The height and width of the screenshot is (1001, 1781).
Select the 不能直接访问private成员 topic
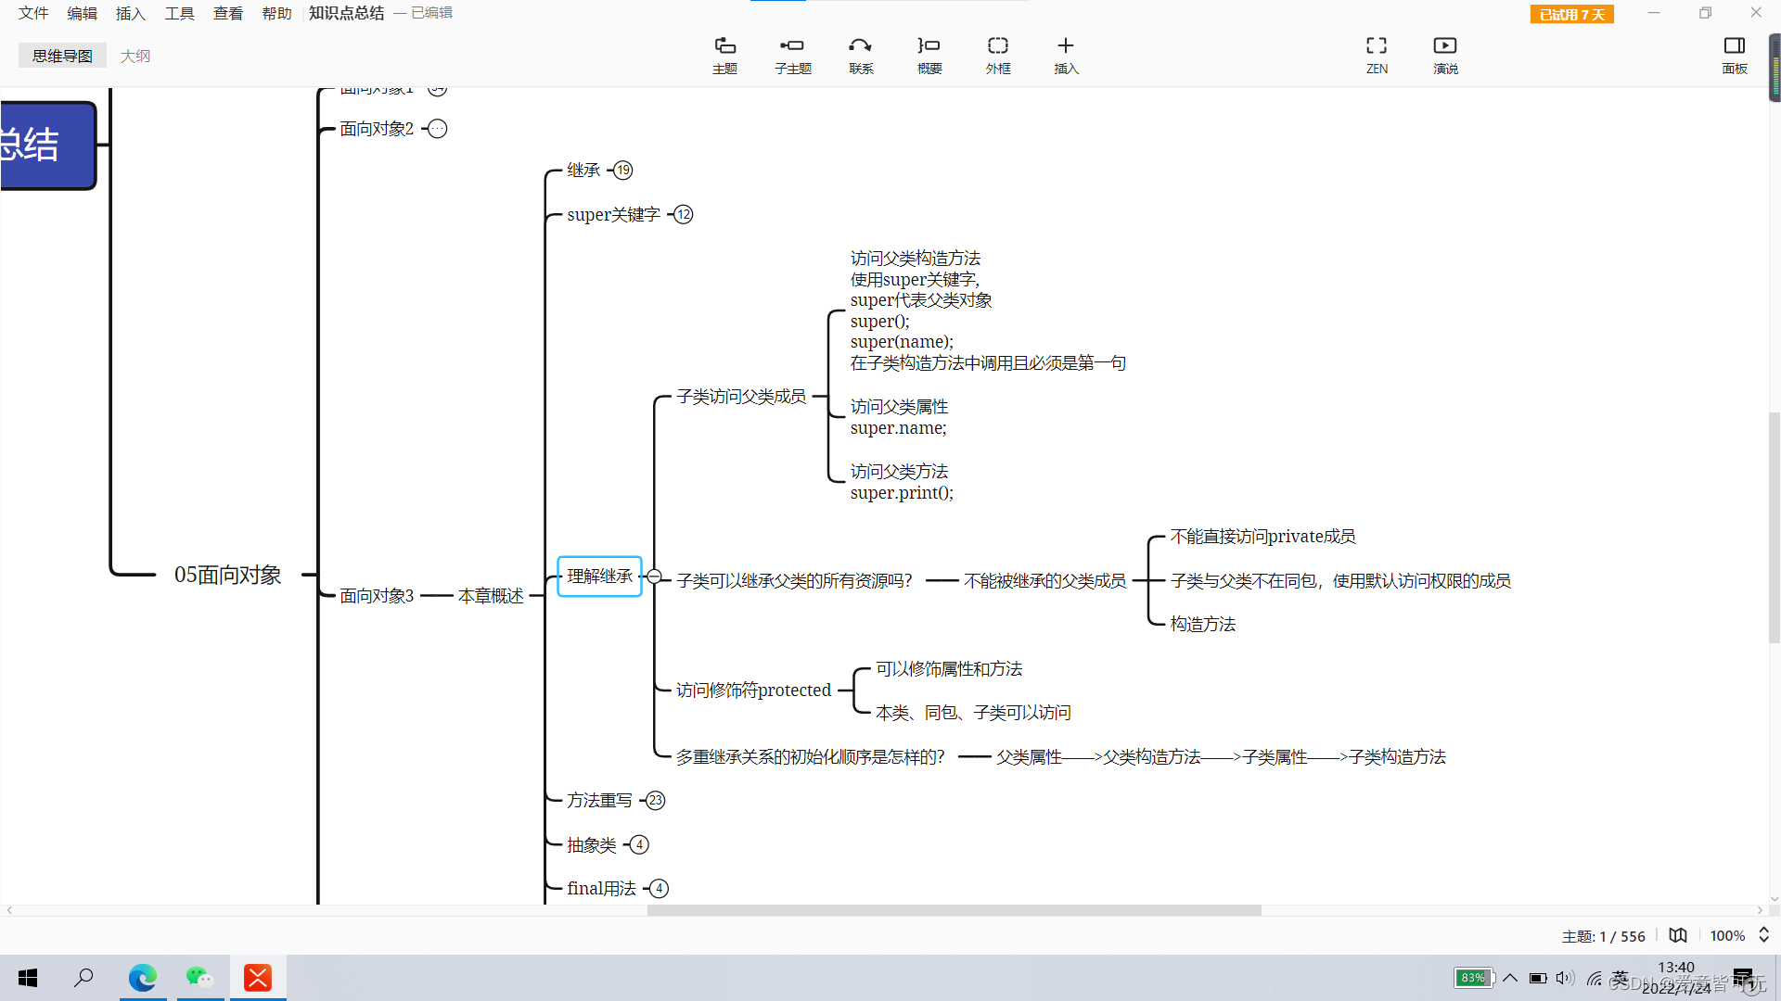point(1262,537)
